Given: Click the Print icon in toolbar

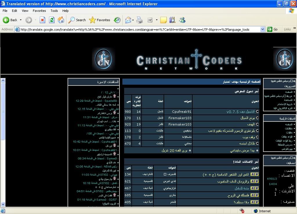Looking at the screenshot, I should [140, 20].
